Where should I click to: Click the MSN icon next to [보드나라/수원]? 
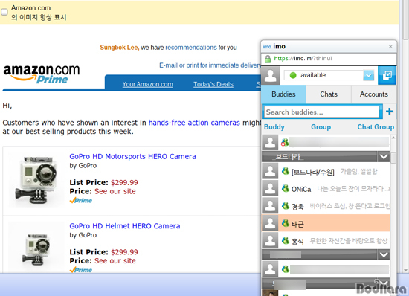286,171
